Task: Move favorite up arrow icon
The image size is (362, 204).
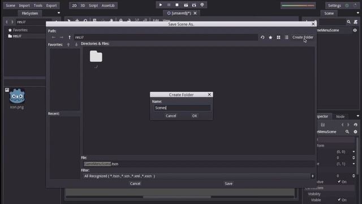Action: 68,45
